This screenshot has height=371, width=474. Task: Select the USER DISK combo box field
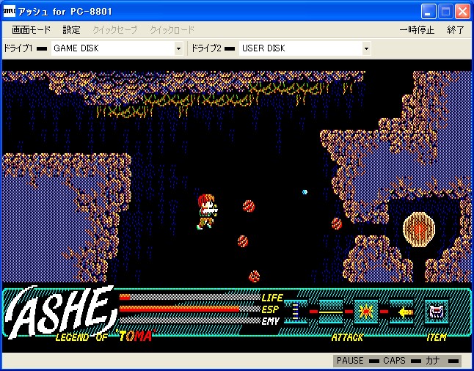[305, 48]
